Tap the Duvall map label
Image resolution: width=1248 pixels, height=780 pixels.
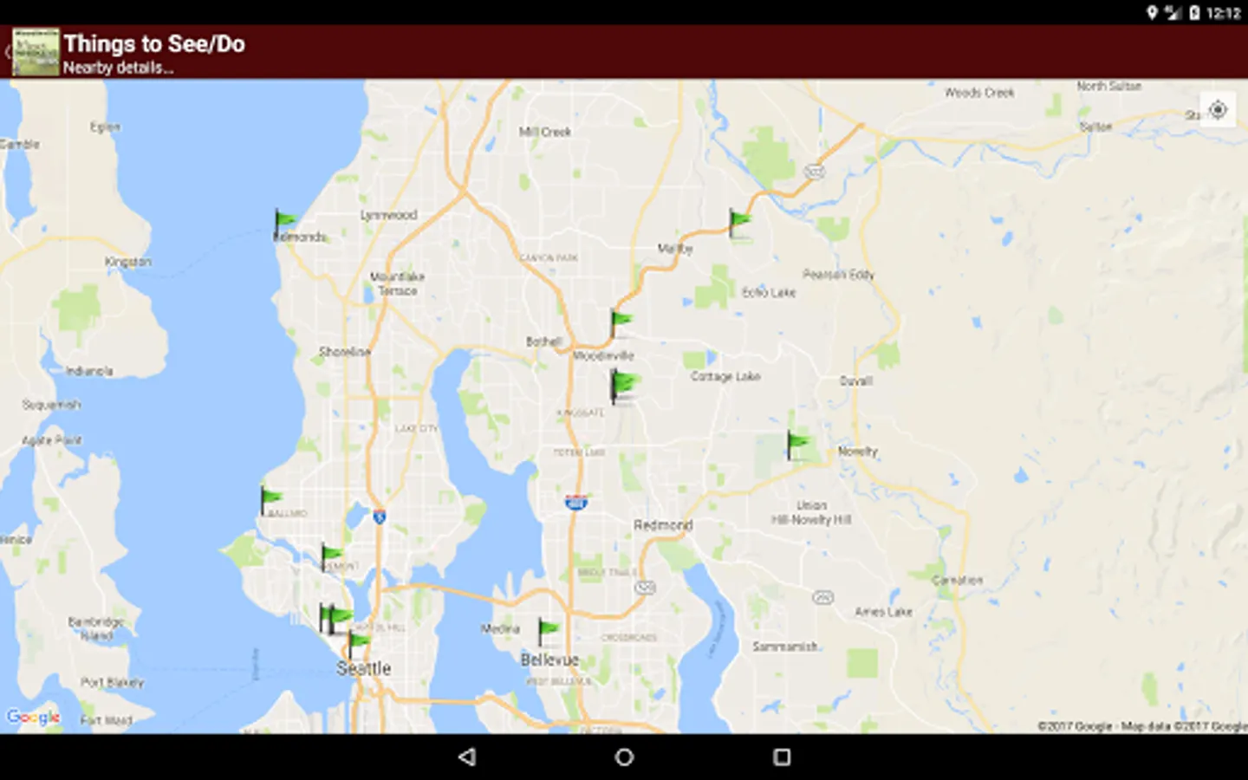[855, 380]
